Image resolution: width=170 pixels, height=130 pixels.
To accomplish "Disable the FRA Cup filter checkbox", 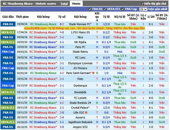I will click(x=123, y=9).
